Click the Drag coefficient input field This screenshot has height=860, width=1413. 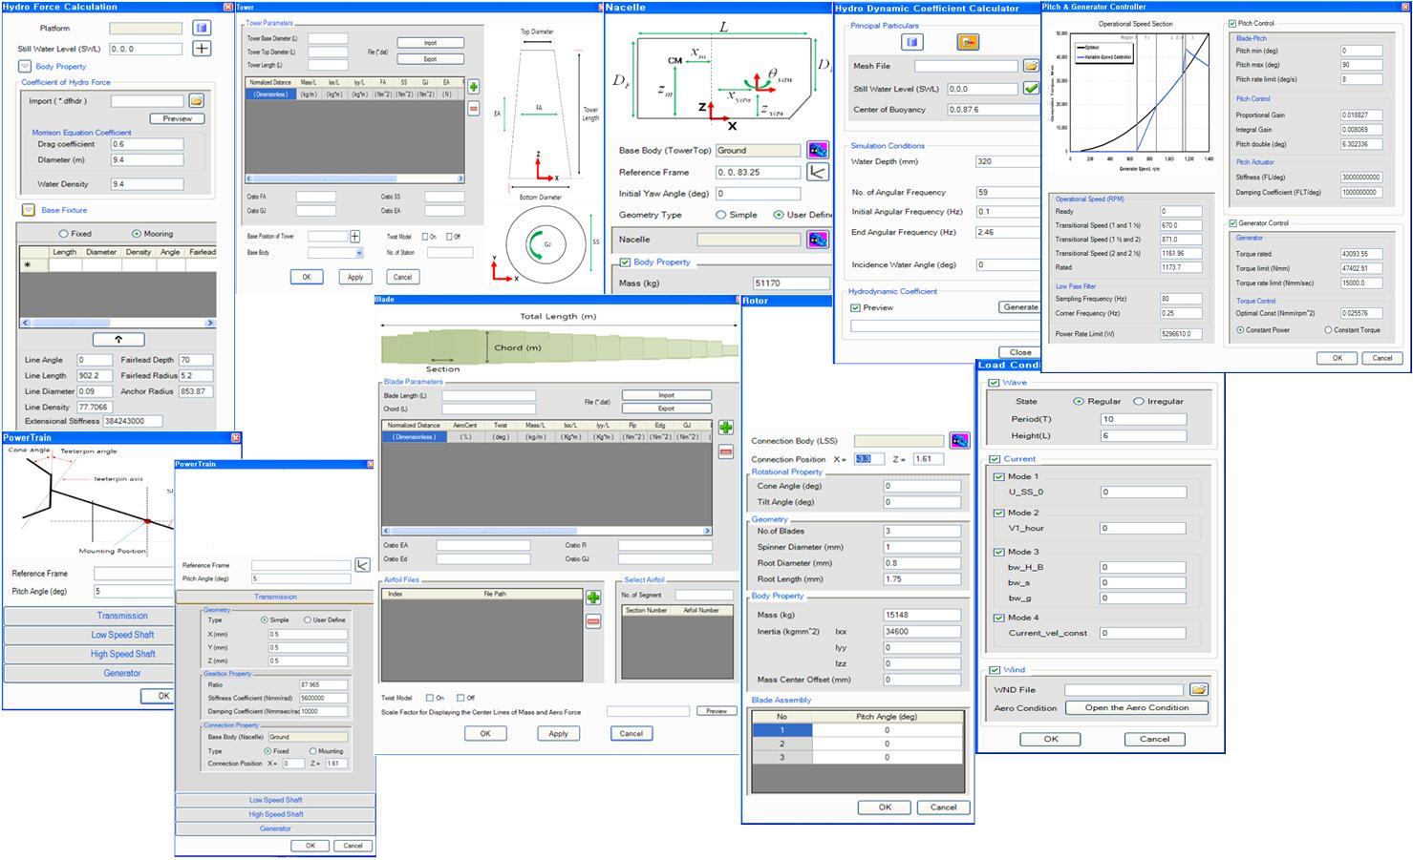tap(147, 144)
